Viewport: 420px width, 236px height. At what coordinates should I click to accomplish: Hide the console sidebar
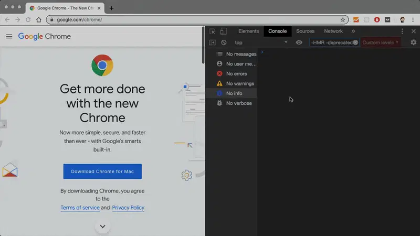212,42
